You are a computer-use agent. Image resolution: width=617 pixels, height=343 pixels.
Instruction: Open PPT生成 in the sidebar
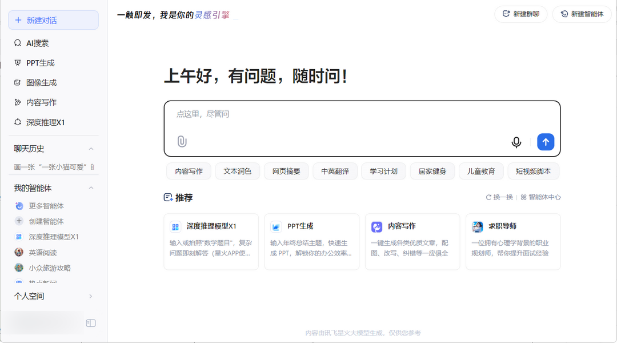click(40, 63)
